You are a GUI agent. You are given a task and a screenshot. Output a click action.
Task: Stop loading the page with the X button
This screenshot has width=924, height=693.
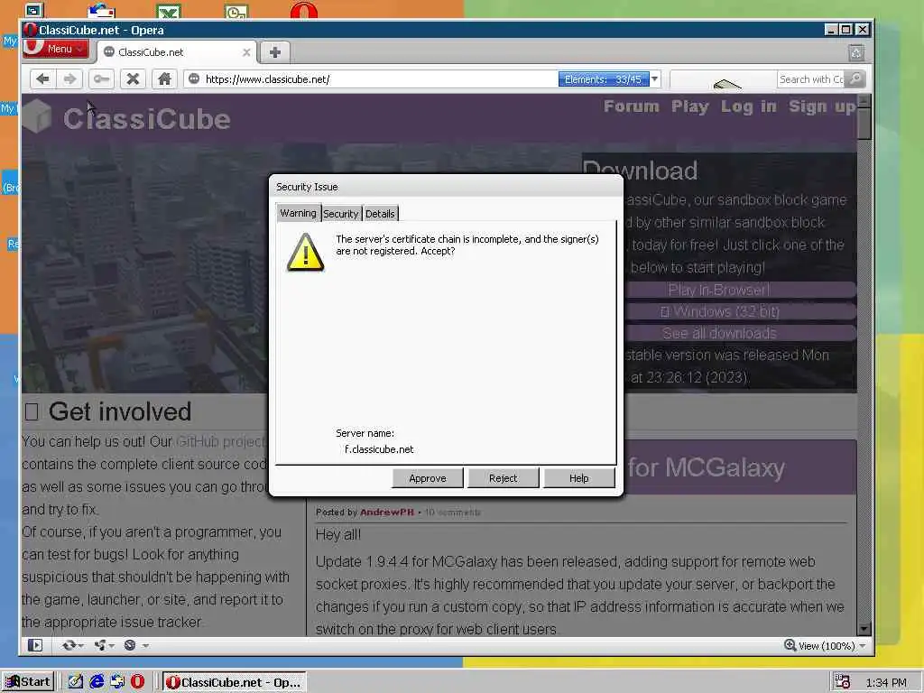click(x=134, y=79)
